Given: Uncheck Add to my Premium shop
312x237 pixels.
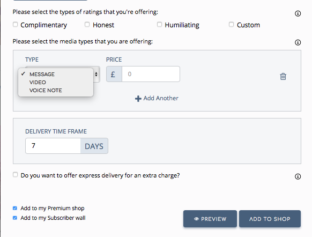Looking at the screenshot, I should pyautogui.click(x=15, y=208).
